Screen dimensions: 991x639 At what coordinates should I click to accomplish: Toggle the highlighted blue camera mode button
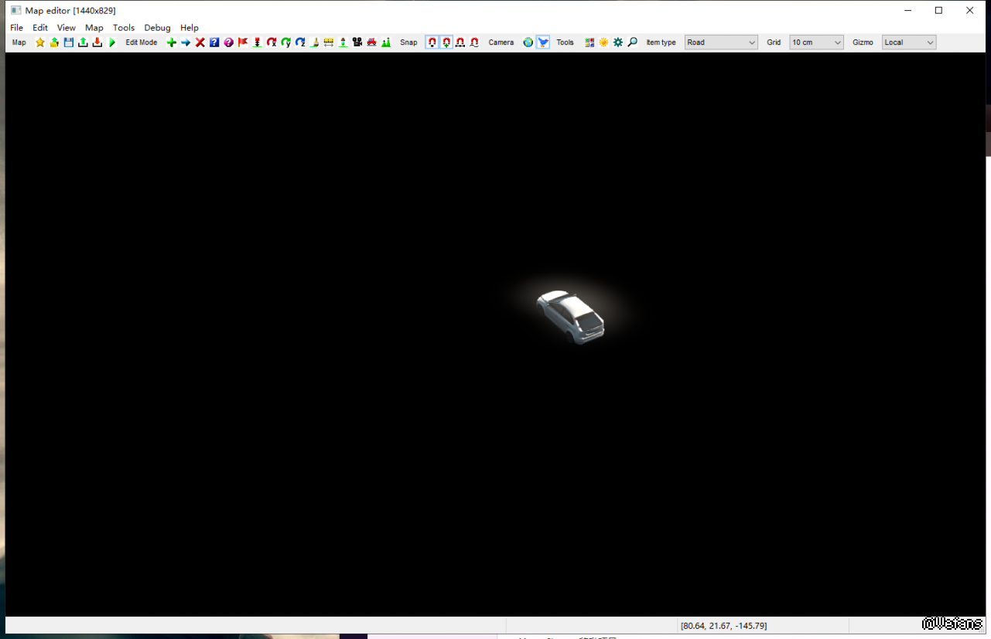click(543, 42)
